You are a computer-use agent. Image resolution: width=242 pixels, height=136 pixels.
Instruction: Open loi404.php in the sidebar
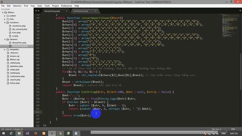(x=15, y=73)
